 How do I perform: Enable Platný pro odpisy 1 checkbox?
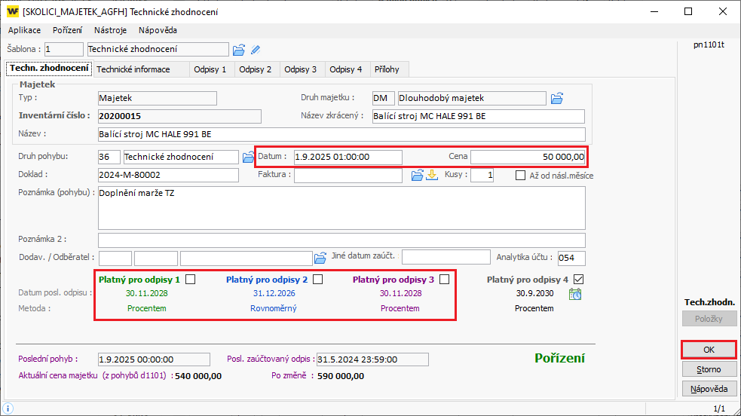(x=191, y=280)
